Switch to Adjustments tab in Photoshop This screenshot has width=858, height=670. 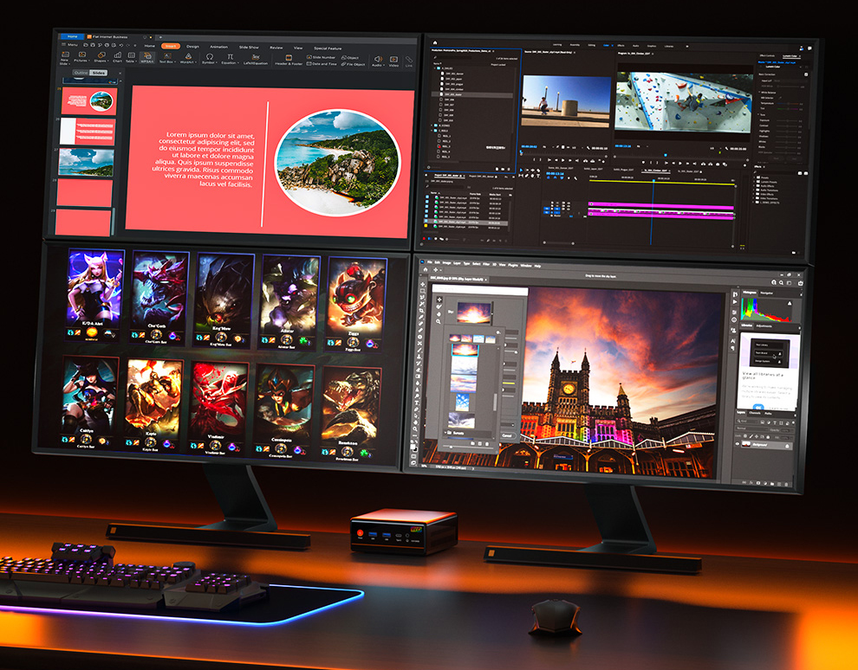764,325
